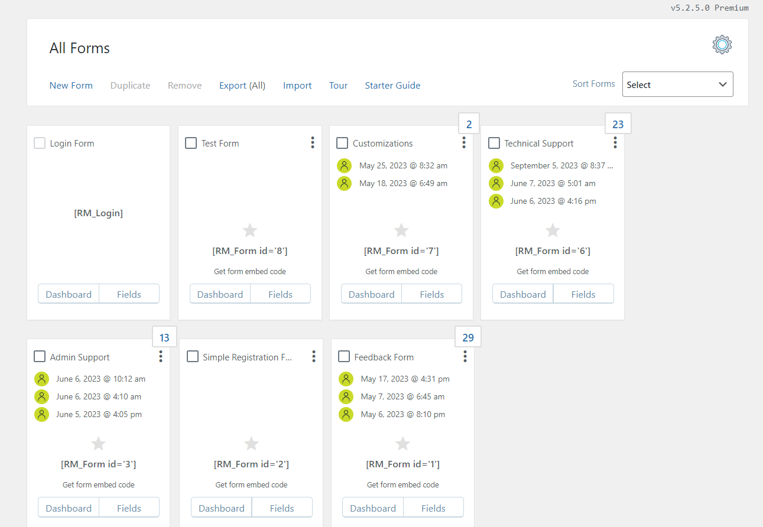Image resolution: width=763 pixels, height=527 pixels.
Task: Click Get form embed code for Test Form
Action: 249,271
